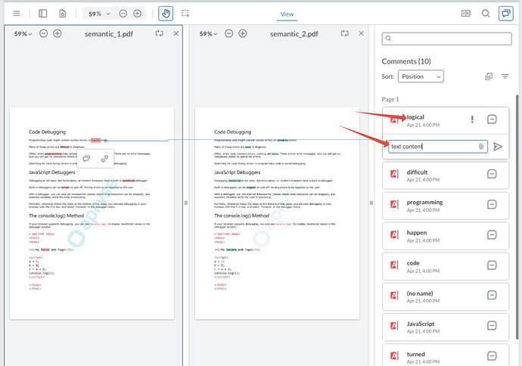The width and height of the screenshot is (522, 366).
Task: Click the priority mark on logical comment
Action: point(472,119)
